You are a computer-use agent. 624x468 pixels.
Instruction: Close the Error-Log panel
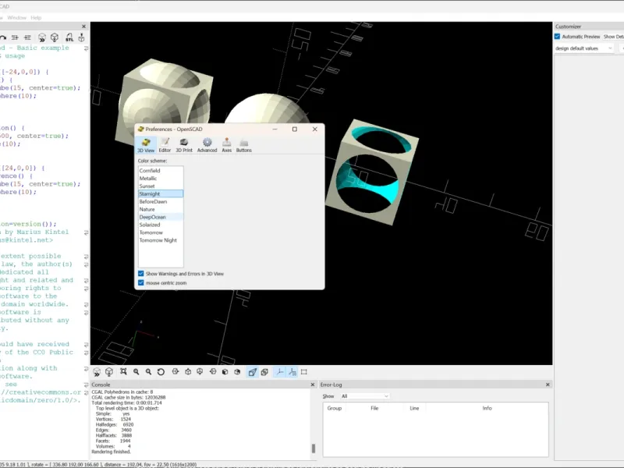click(x=548, y=385)
